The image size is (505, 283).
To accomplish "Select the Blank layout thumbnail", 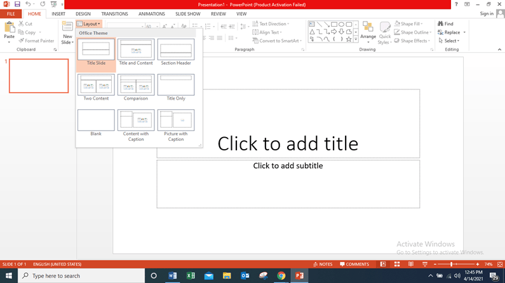I will point(96,121).
